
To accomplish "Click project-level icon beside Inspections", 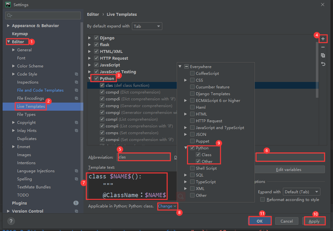I will (76, 82).
